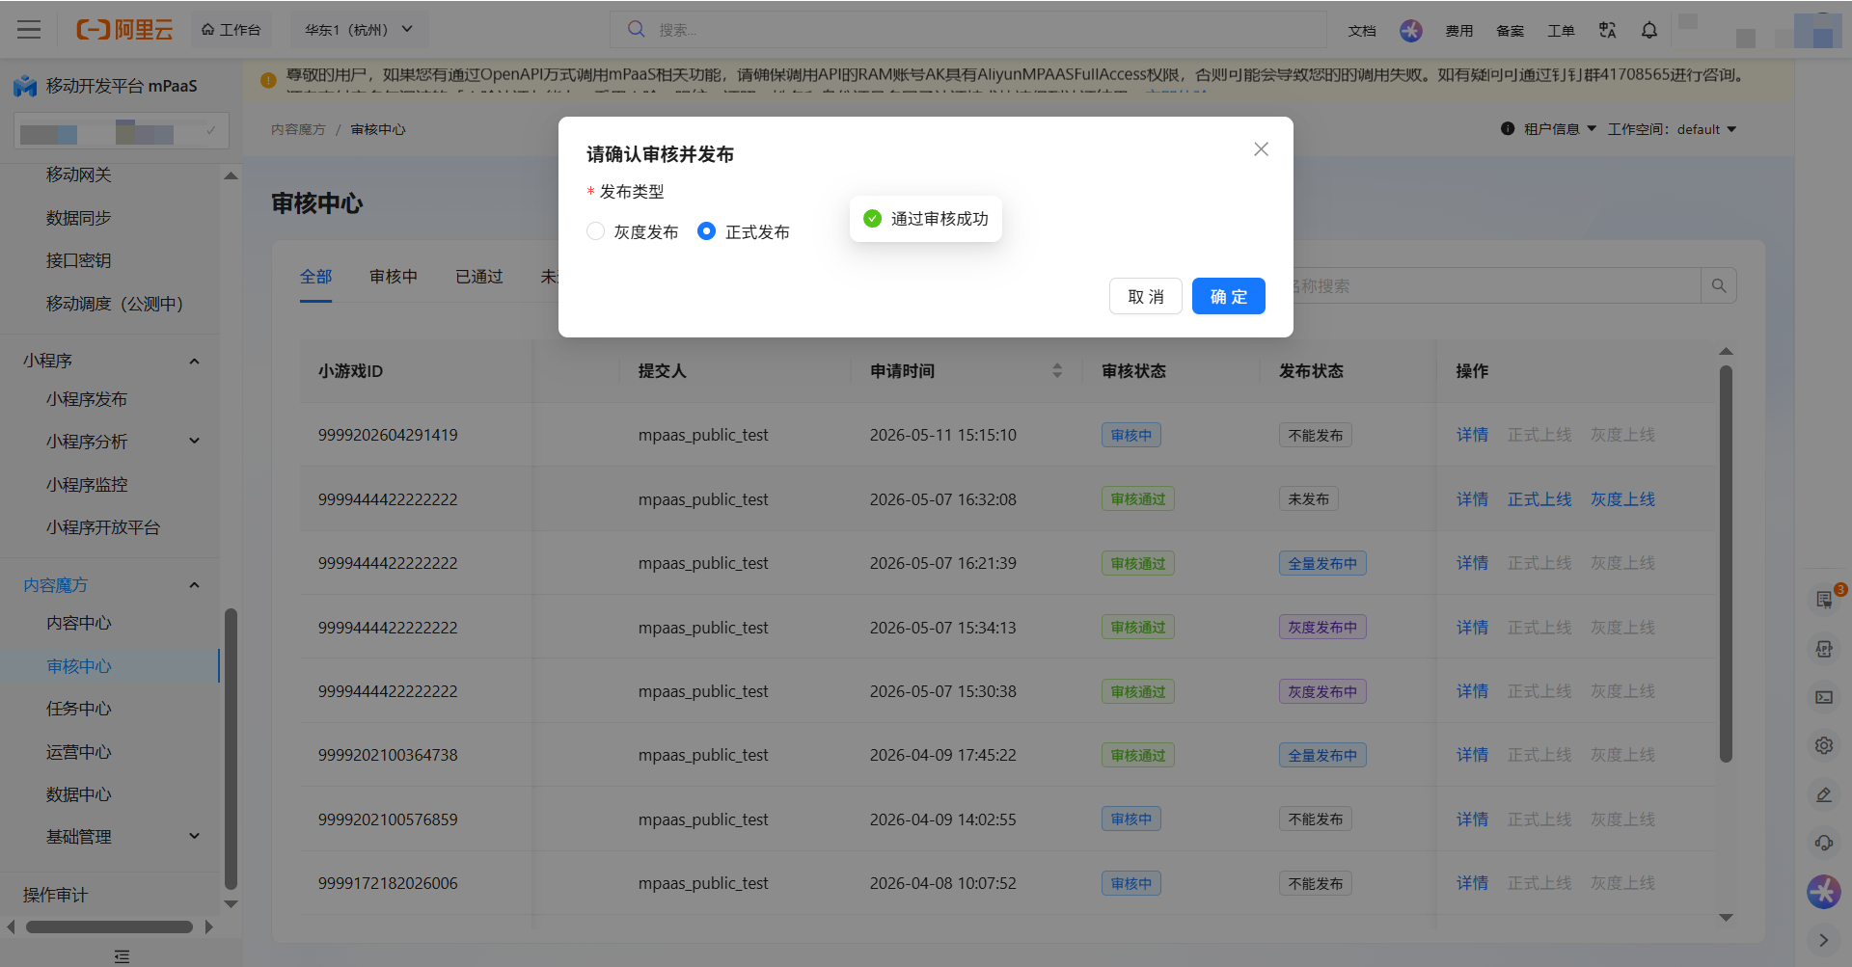This screenshot has height=967, width=1852.
Task: Go to 数据同步 in sidebar
Action: 79,218
